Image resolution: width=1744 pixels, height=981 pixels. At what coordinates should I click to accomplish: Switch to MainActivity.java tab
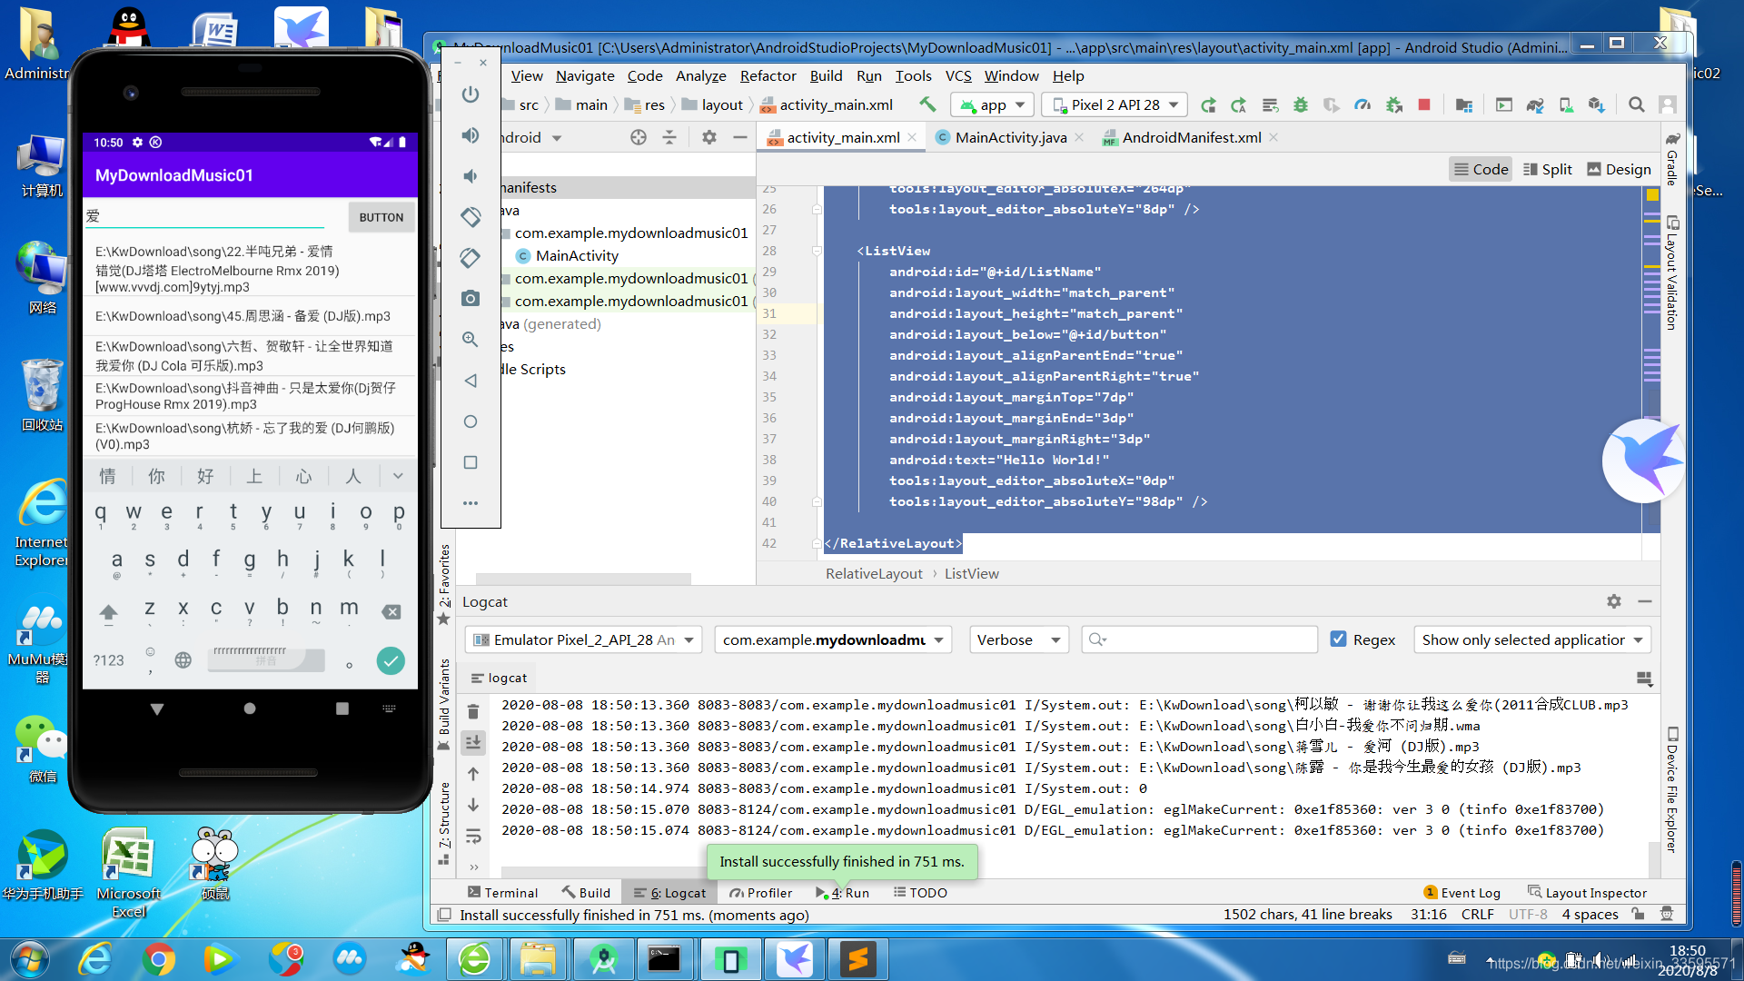click(1010, 137)
